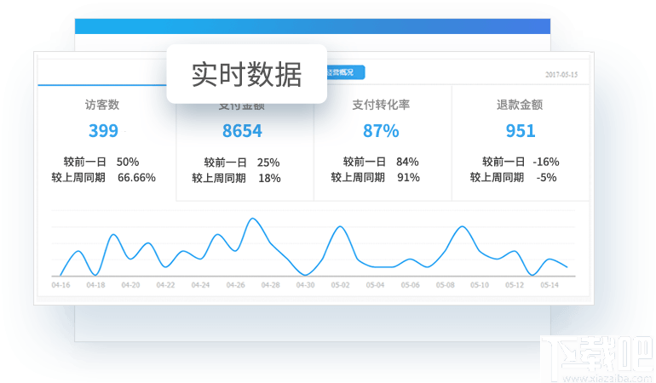Viewport: 656px width, 383px height.
Task: Click the date 2017-05-15
Action: point(561,74)
